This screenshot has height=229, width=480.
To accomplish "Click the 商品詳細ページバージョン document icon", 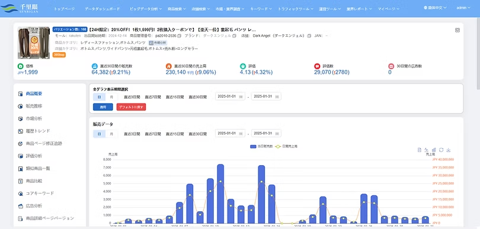I will pyautogui.click(x=21, y=218).
